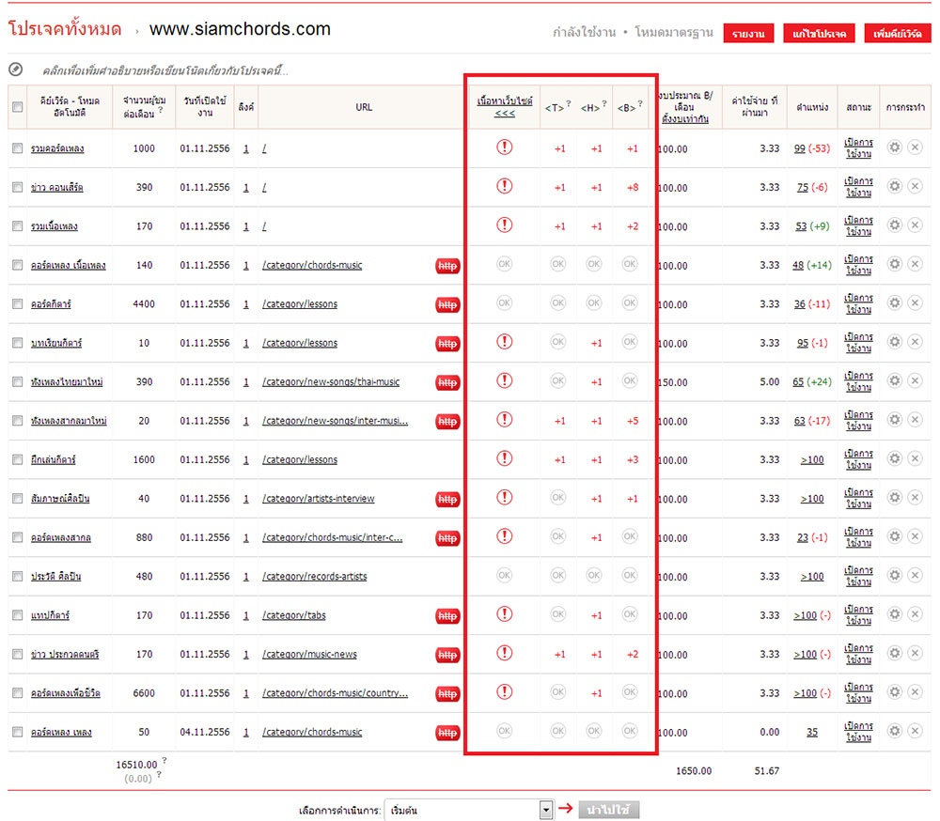Click position link 99 (-53)
Image resolution: width=940 pixels, height=821 pixels.
point(812,148)
